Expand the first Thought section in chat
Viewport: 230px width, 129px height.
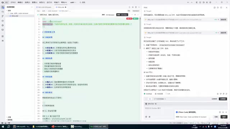pos(148,11)
